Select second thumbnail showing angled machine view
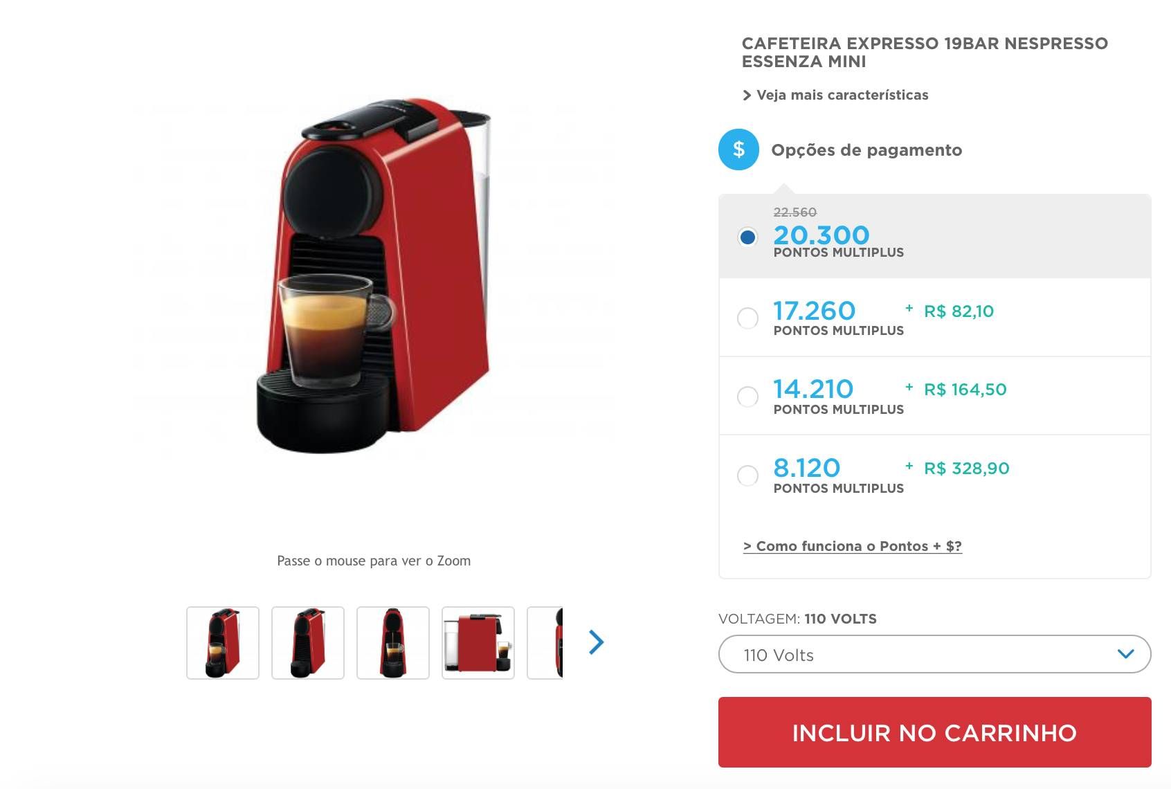Screen dimensions: 1171x789 click(308, 643)
